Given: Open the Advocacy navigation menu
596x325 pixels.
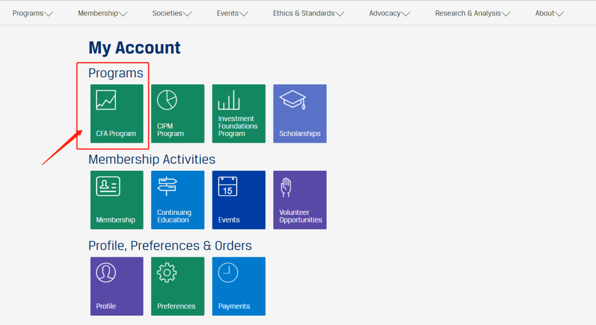Looking at the screenshot, I should [x=390, y=13].
